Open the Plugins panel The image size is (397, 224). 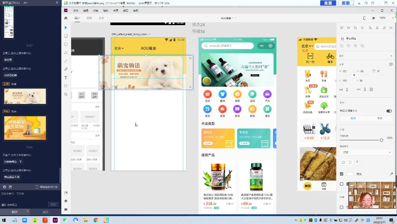[x=66, y=209]
